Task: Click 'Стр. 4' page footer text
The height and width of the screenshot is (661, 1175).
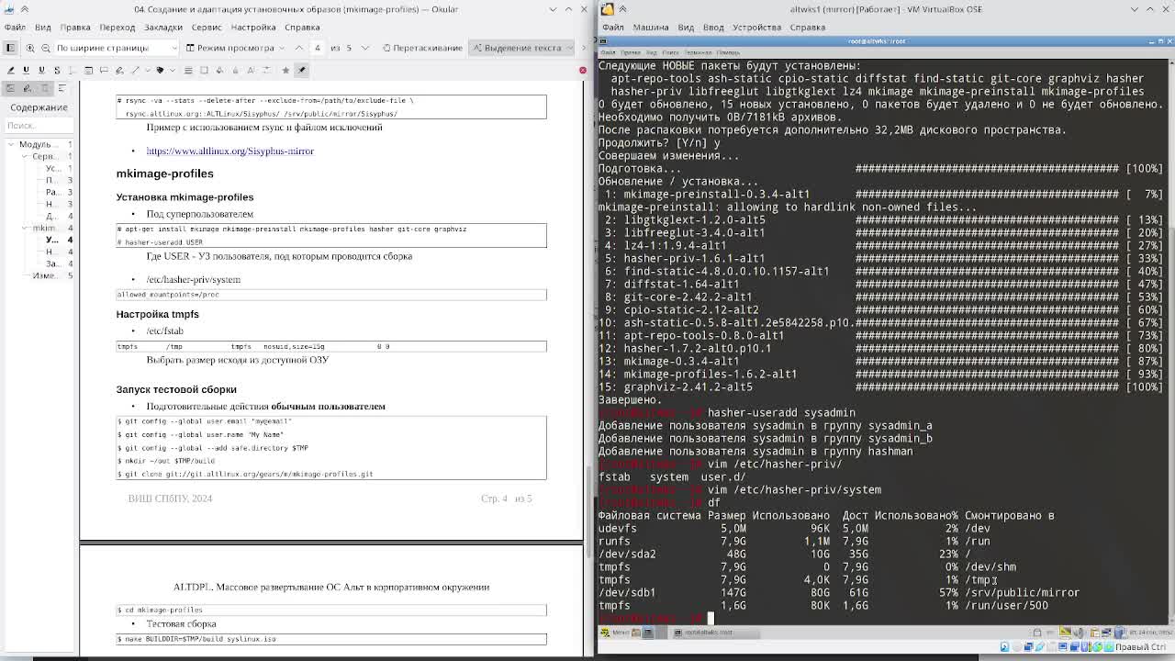Action: (494, 499)
